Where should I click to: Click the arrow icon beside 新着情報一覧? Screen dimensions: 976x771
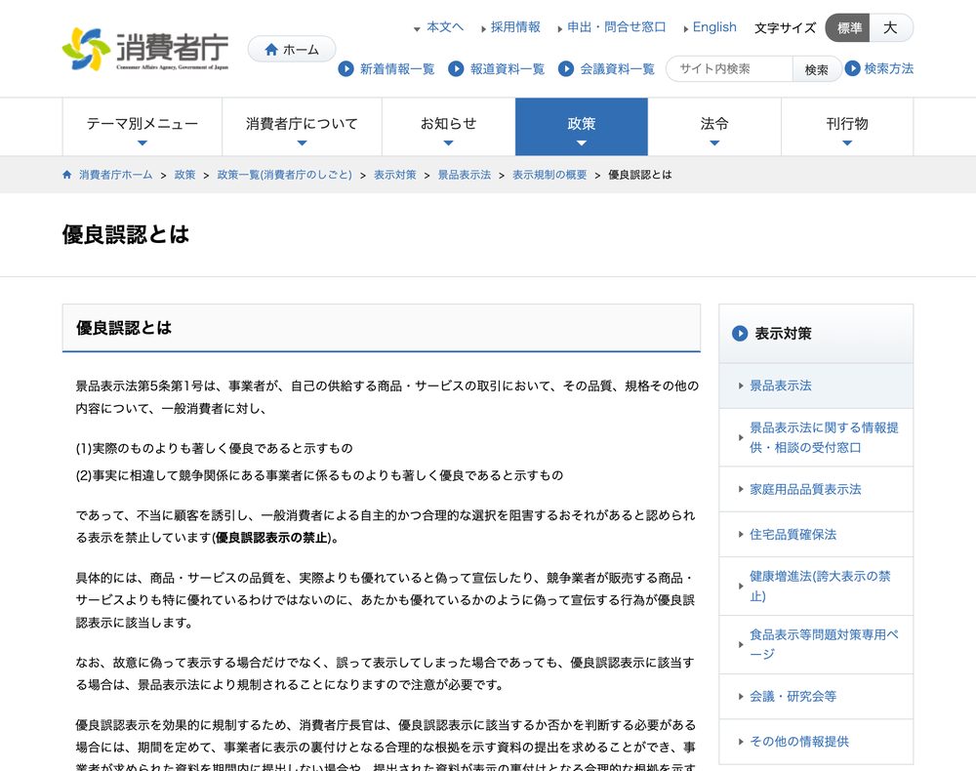pyautogui.click(x=346, y=68)
